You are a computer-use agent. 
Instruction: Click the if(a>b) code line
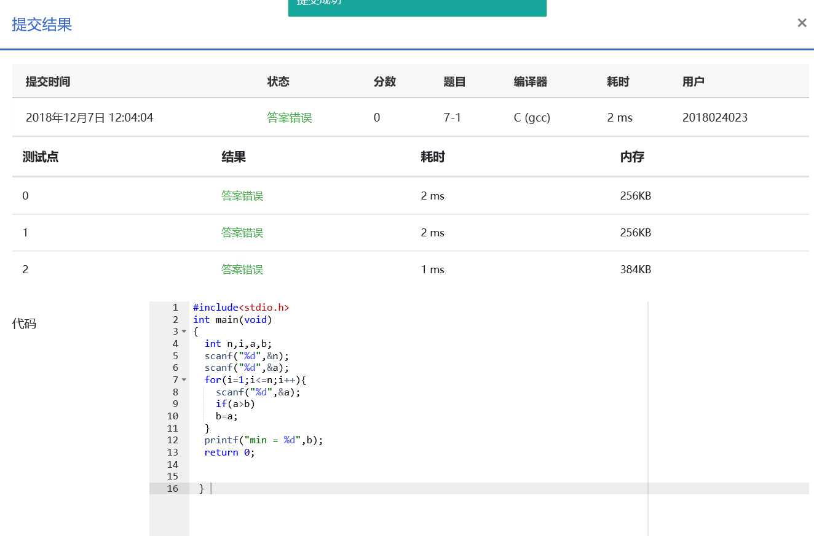(x=235, y=404)
